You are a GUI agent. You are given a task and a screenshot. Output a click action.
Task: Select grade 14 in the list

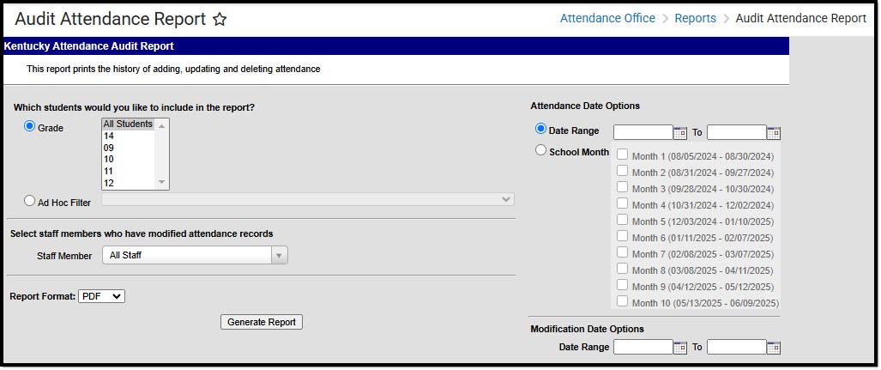pos(128,136)
